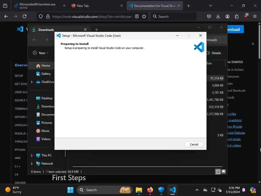Open Documents in Explorer sidebar
261x196 pixels.
click(45, 115)
